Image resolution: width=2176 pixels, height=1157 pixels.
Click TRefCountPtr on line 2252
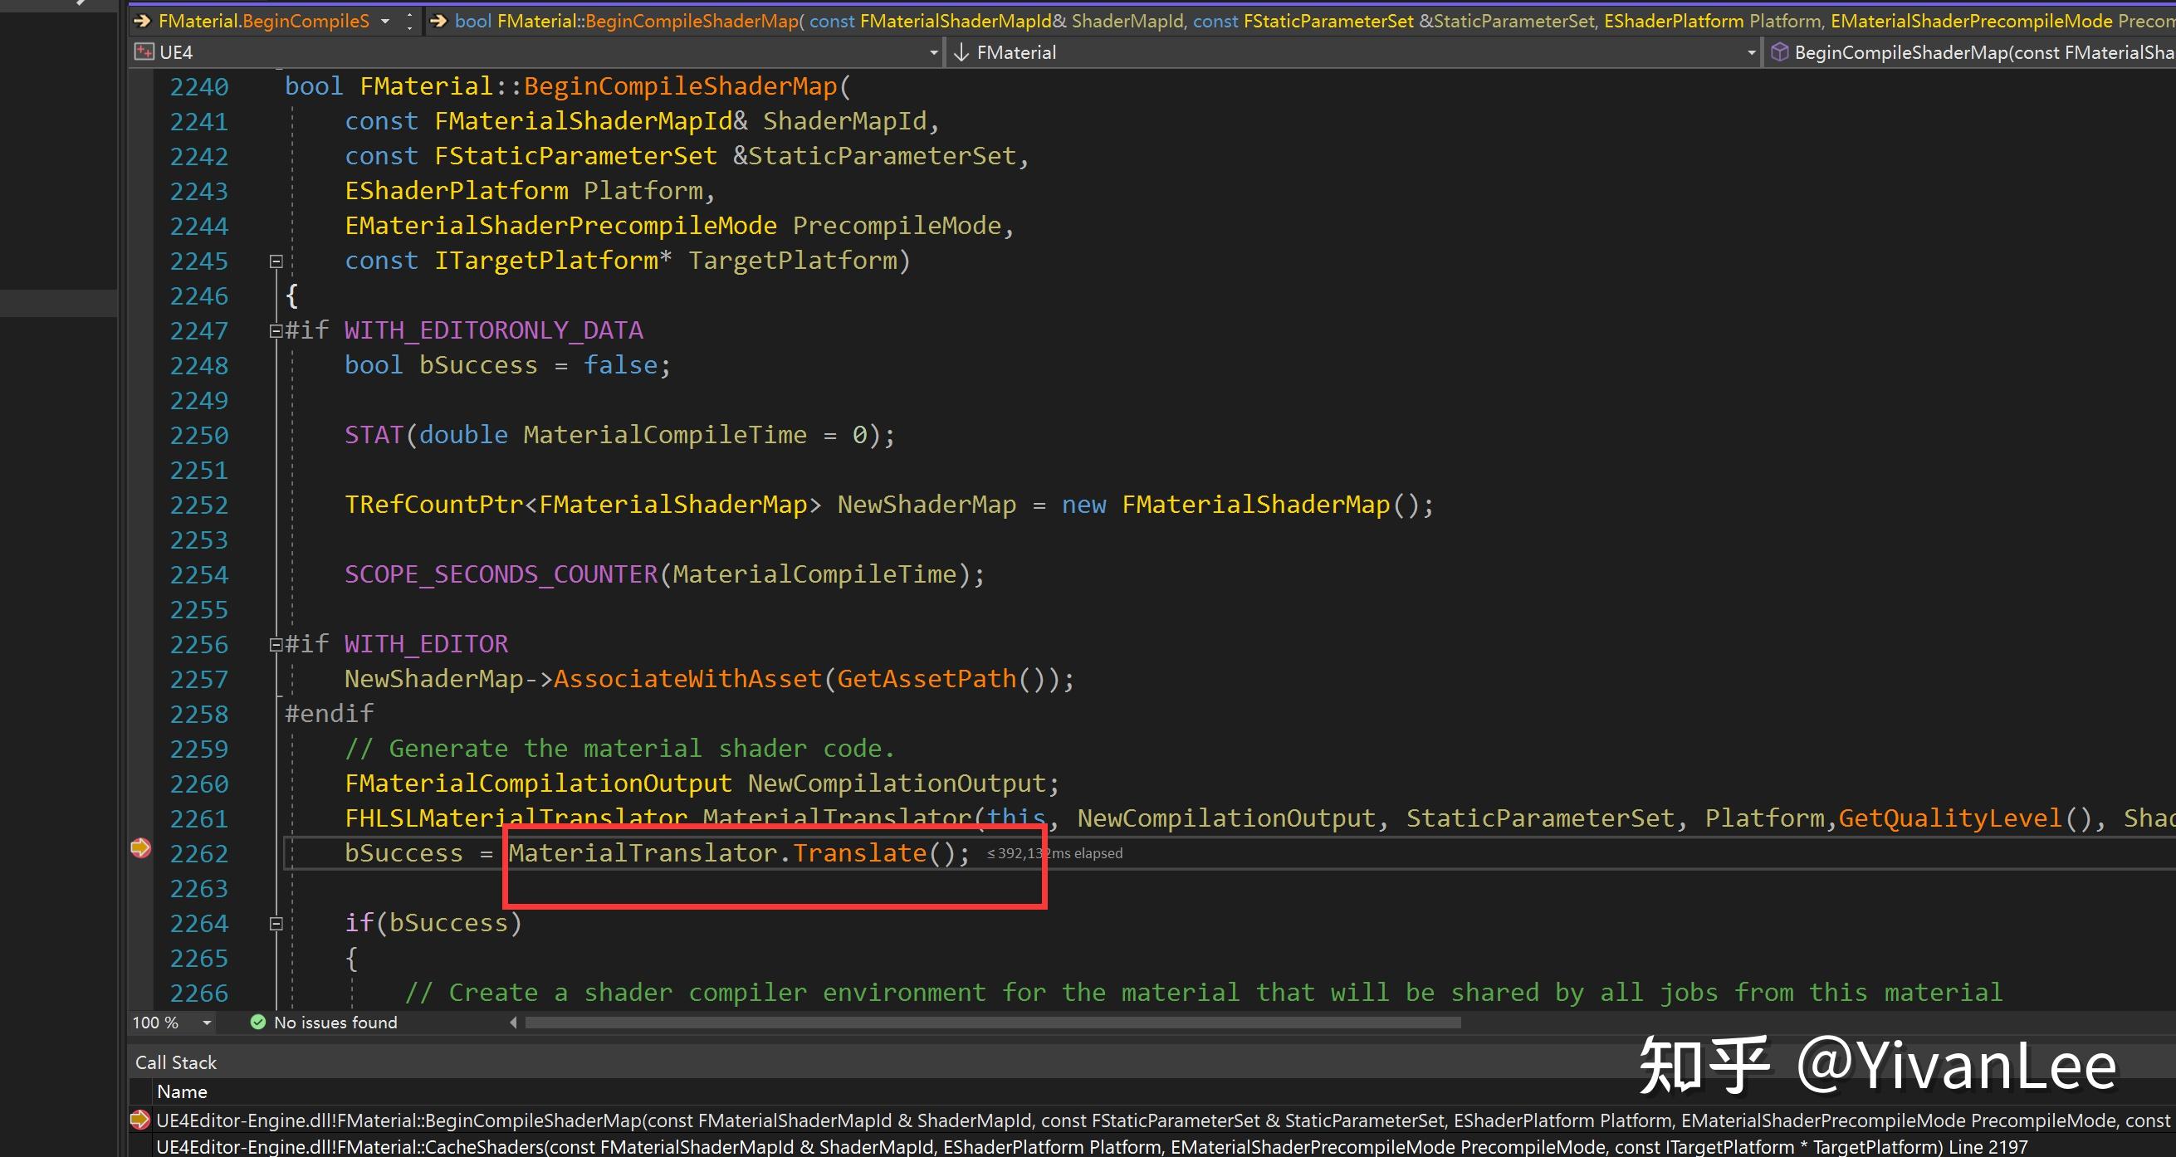(x=434, y=504)
